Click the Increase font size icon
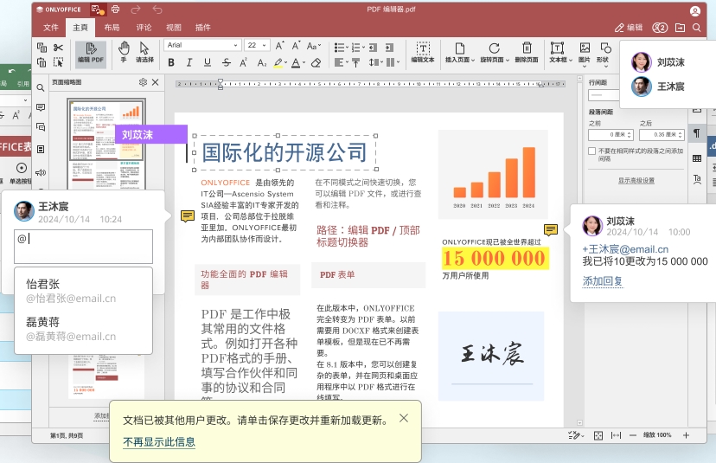Screen dimensions: 716x463 pos(279,45)
